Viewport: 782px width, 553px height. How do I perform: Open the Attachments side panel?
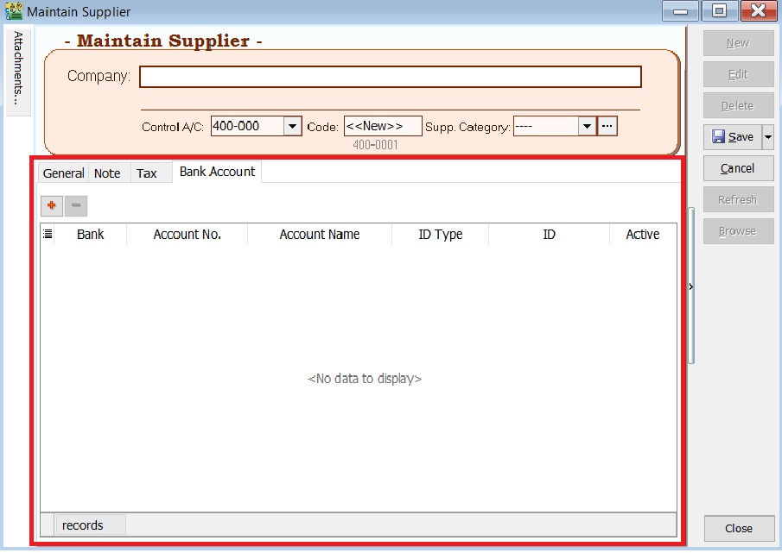17,69
